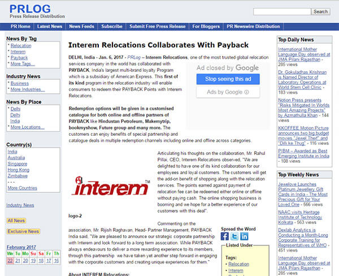Viewport: 339px width, 276px height.
Task: Open Industry News sidebar link
Action: [x=20, y=205]
